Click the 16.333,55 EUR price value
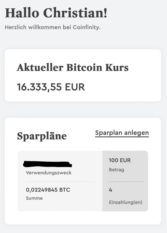Screen dimensions: 167x233 (x=51, y=87)
